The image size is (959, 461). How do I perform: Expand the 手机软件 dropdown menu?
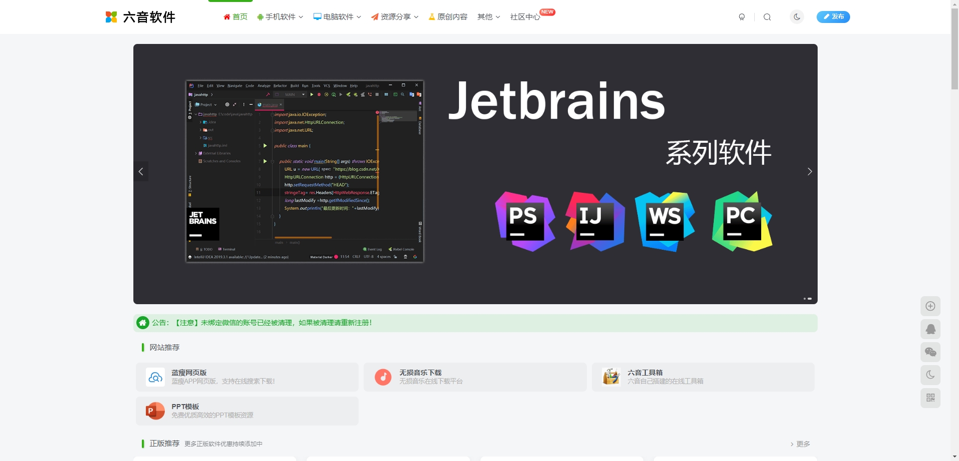coord(280,16)
